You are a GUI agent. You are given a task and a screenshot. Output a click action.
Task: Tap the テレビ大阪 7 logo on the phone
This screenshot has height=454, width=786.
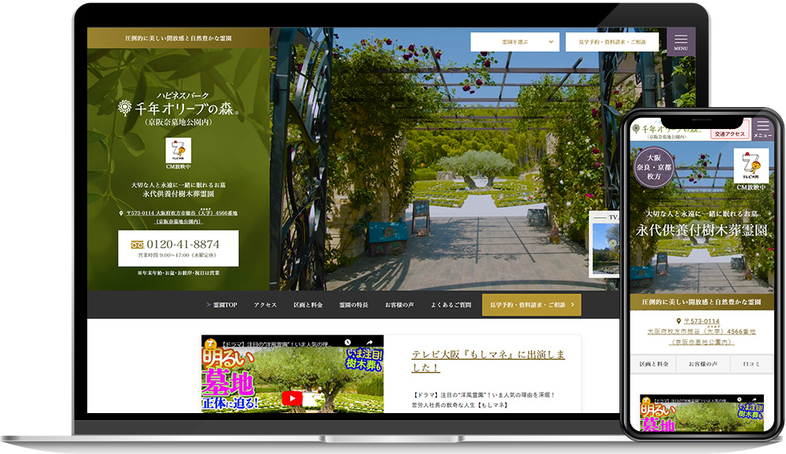(751, 166)
